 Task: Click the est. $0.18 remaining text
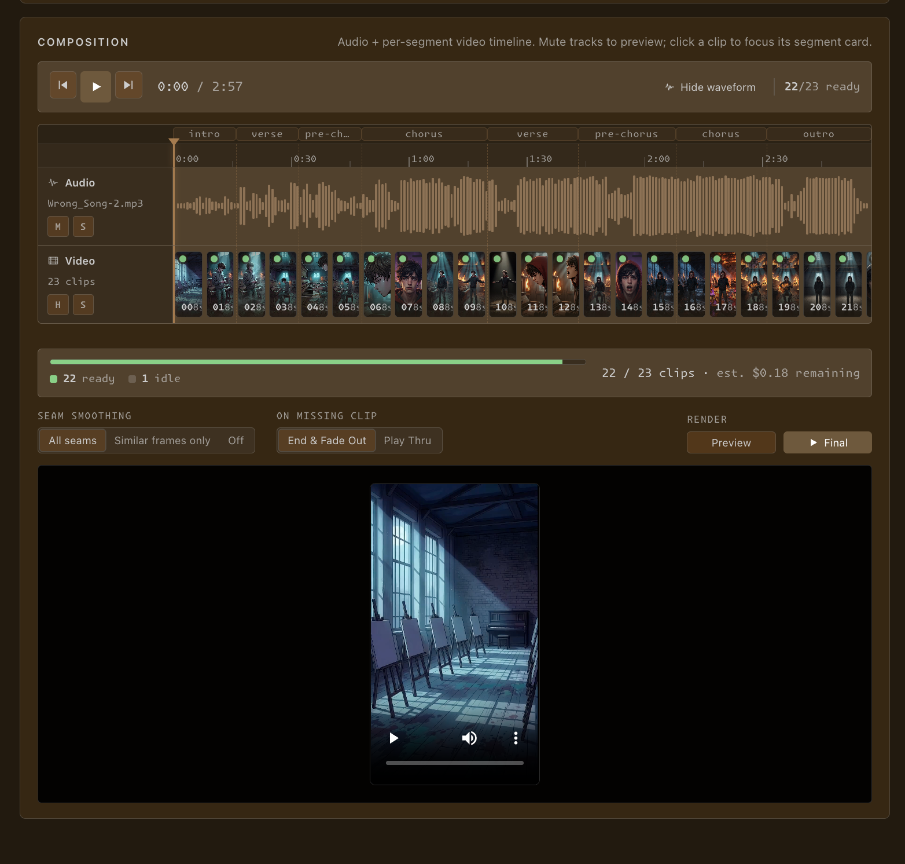(788, 373)
